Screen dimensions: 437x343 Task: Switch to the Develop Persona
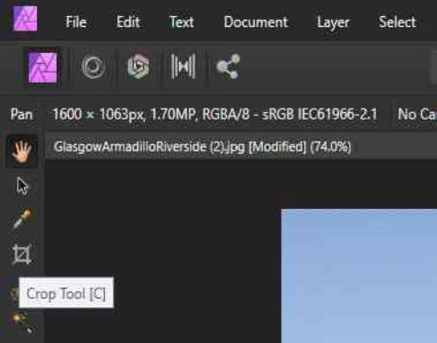coord(138,66)
